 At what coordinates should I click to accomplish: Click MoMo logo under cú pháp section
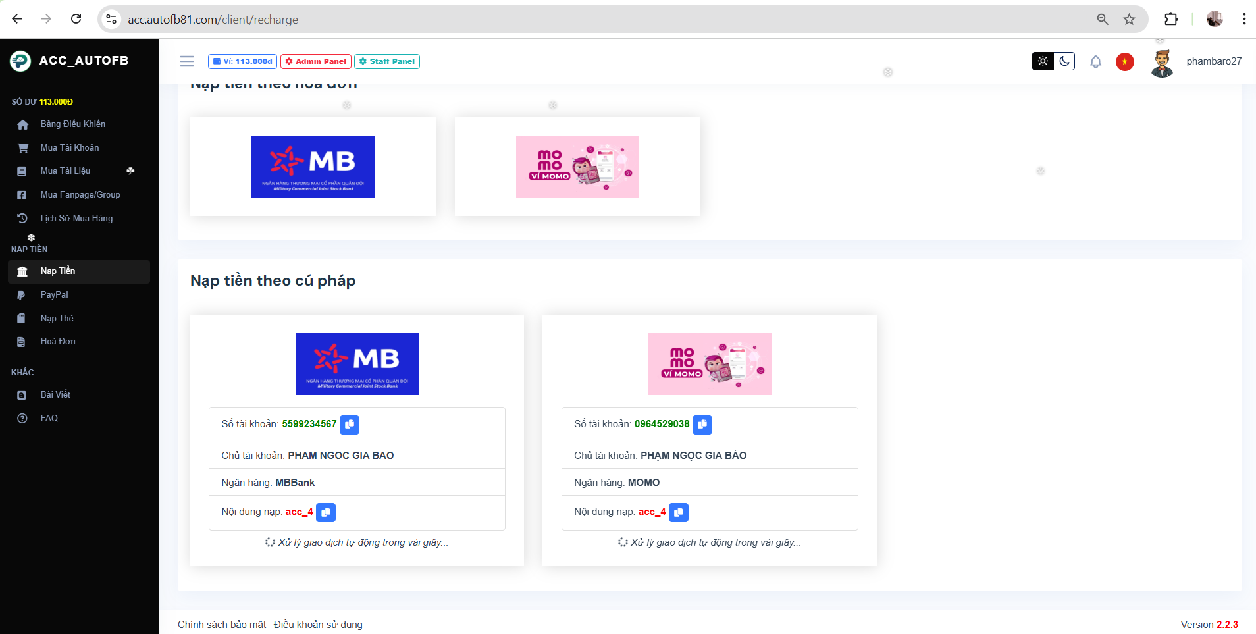[710, 364]
